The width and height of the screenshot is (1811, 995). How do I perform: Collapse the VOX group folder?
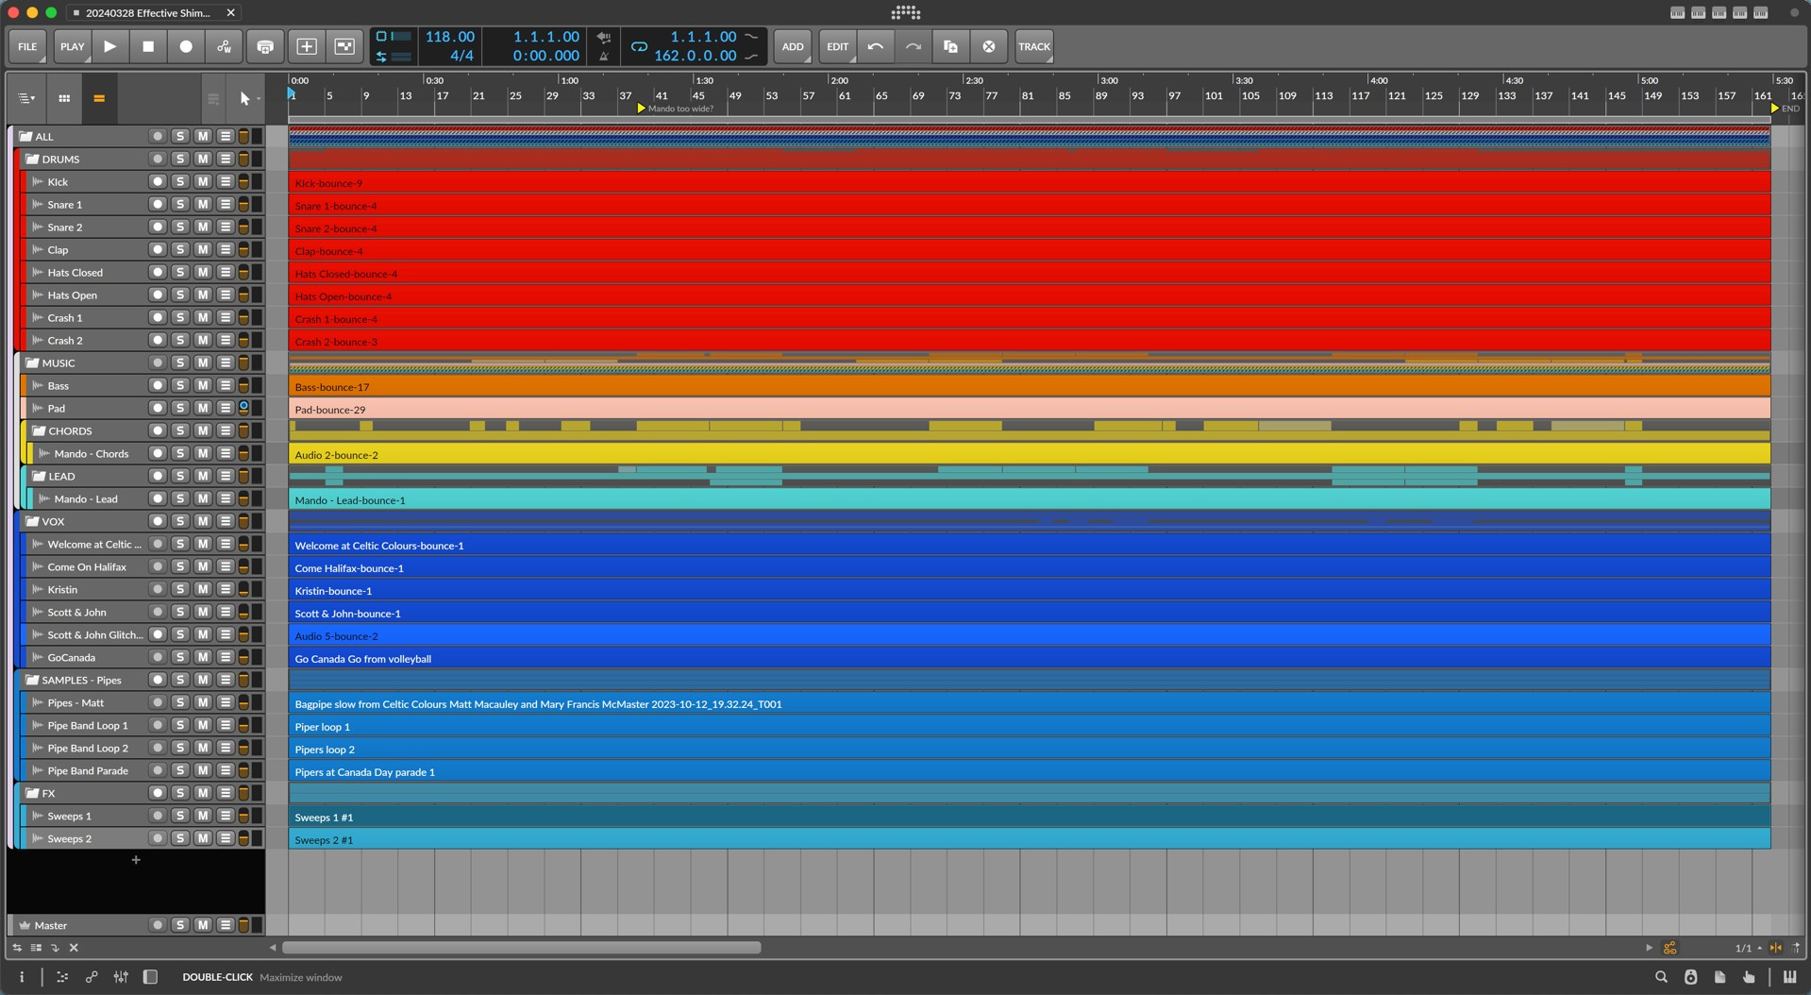(32, 522)
